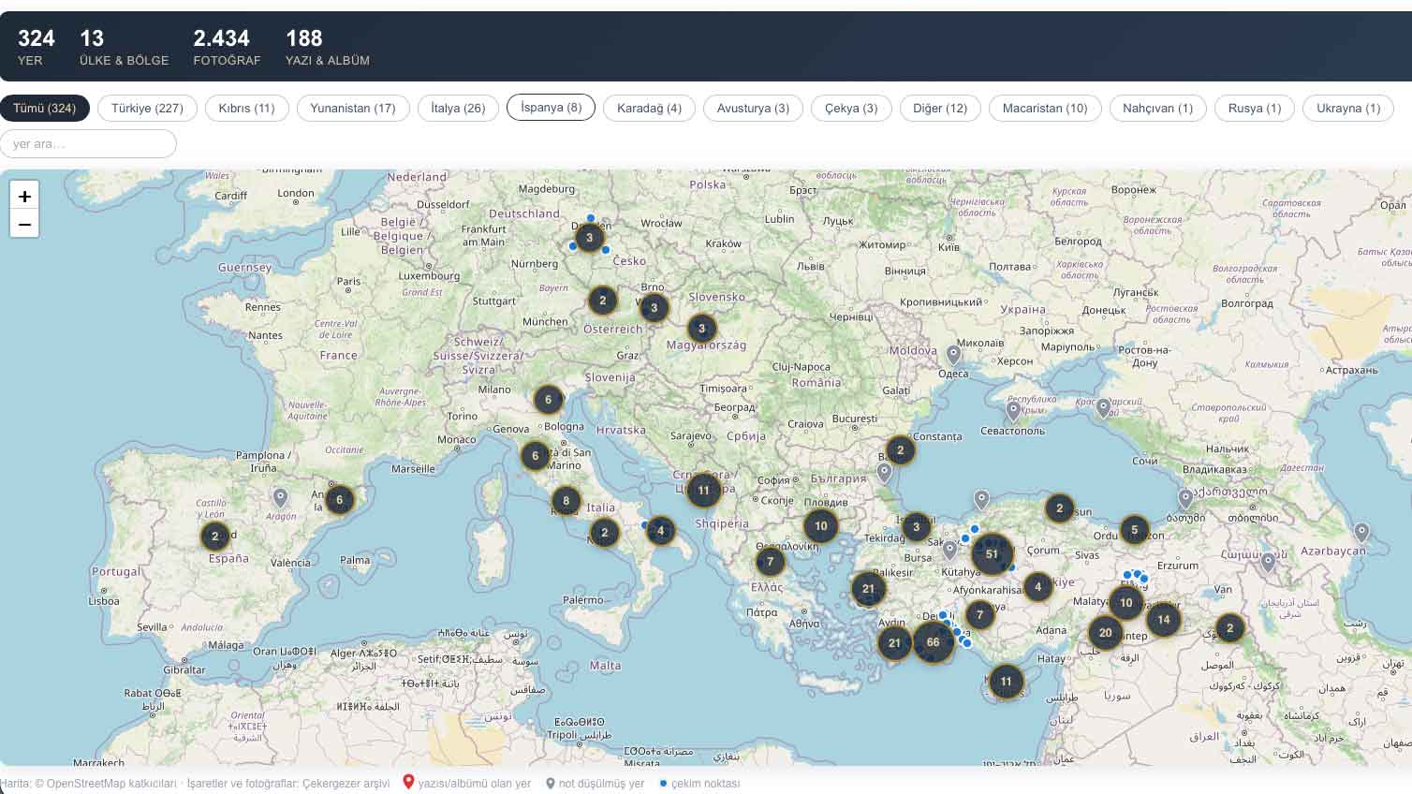Viewport: 1412px width, 794px height.
Task: Show only Yunanistan (17) places
Action: pyautogui.click(x=353, y=108)
